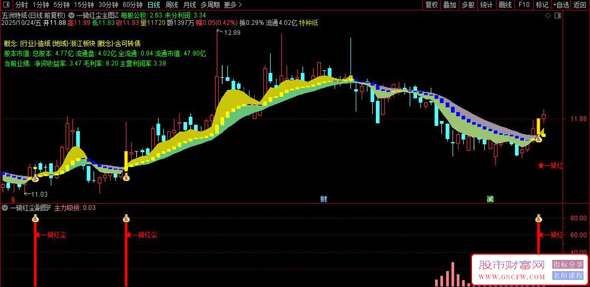This screenshot has width=590, height=287.
Task: Click the 12.89 high price label
Action: [232, 32]
